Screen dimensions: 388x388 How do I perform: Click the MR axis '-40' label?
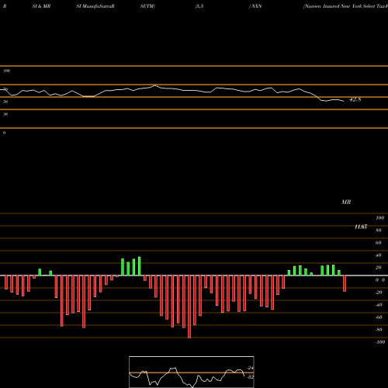(379, 305)
